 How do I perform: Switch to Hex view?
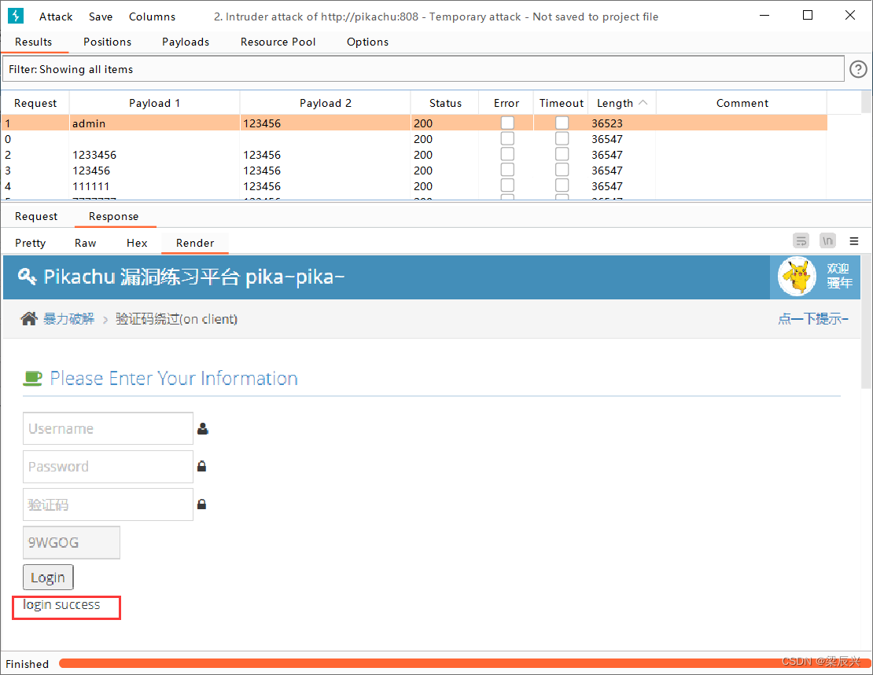(x=137, y=243)
